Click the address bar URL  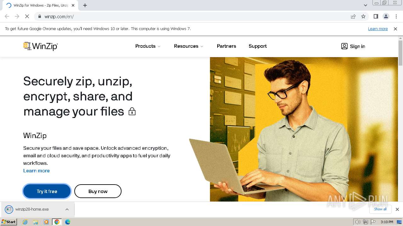pos(59,16)
